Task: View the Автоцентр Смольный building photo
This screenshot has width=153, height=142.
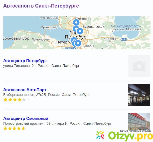Action: (x=139, y=121)
